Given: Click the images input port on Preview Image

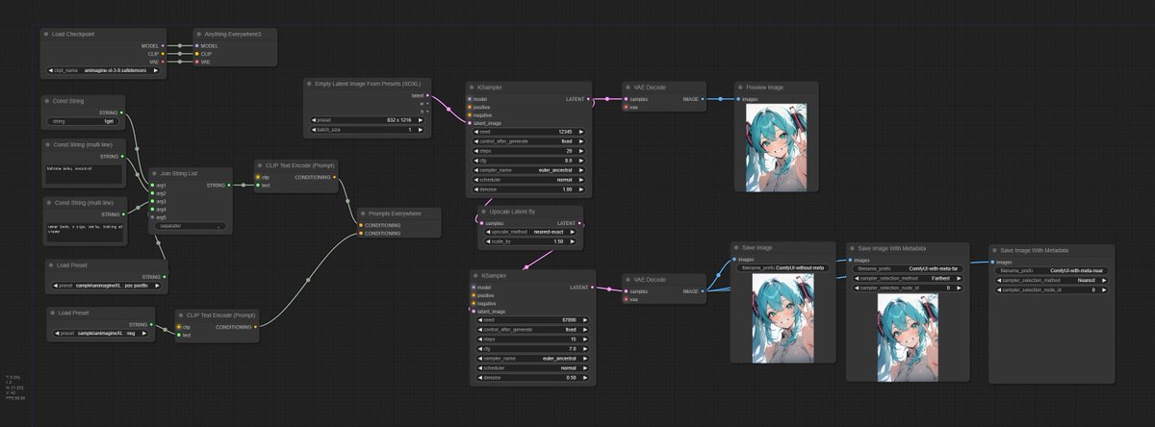Looking at the screenshot, I should tap(739, 99).
